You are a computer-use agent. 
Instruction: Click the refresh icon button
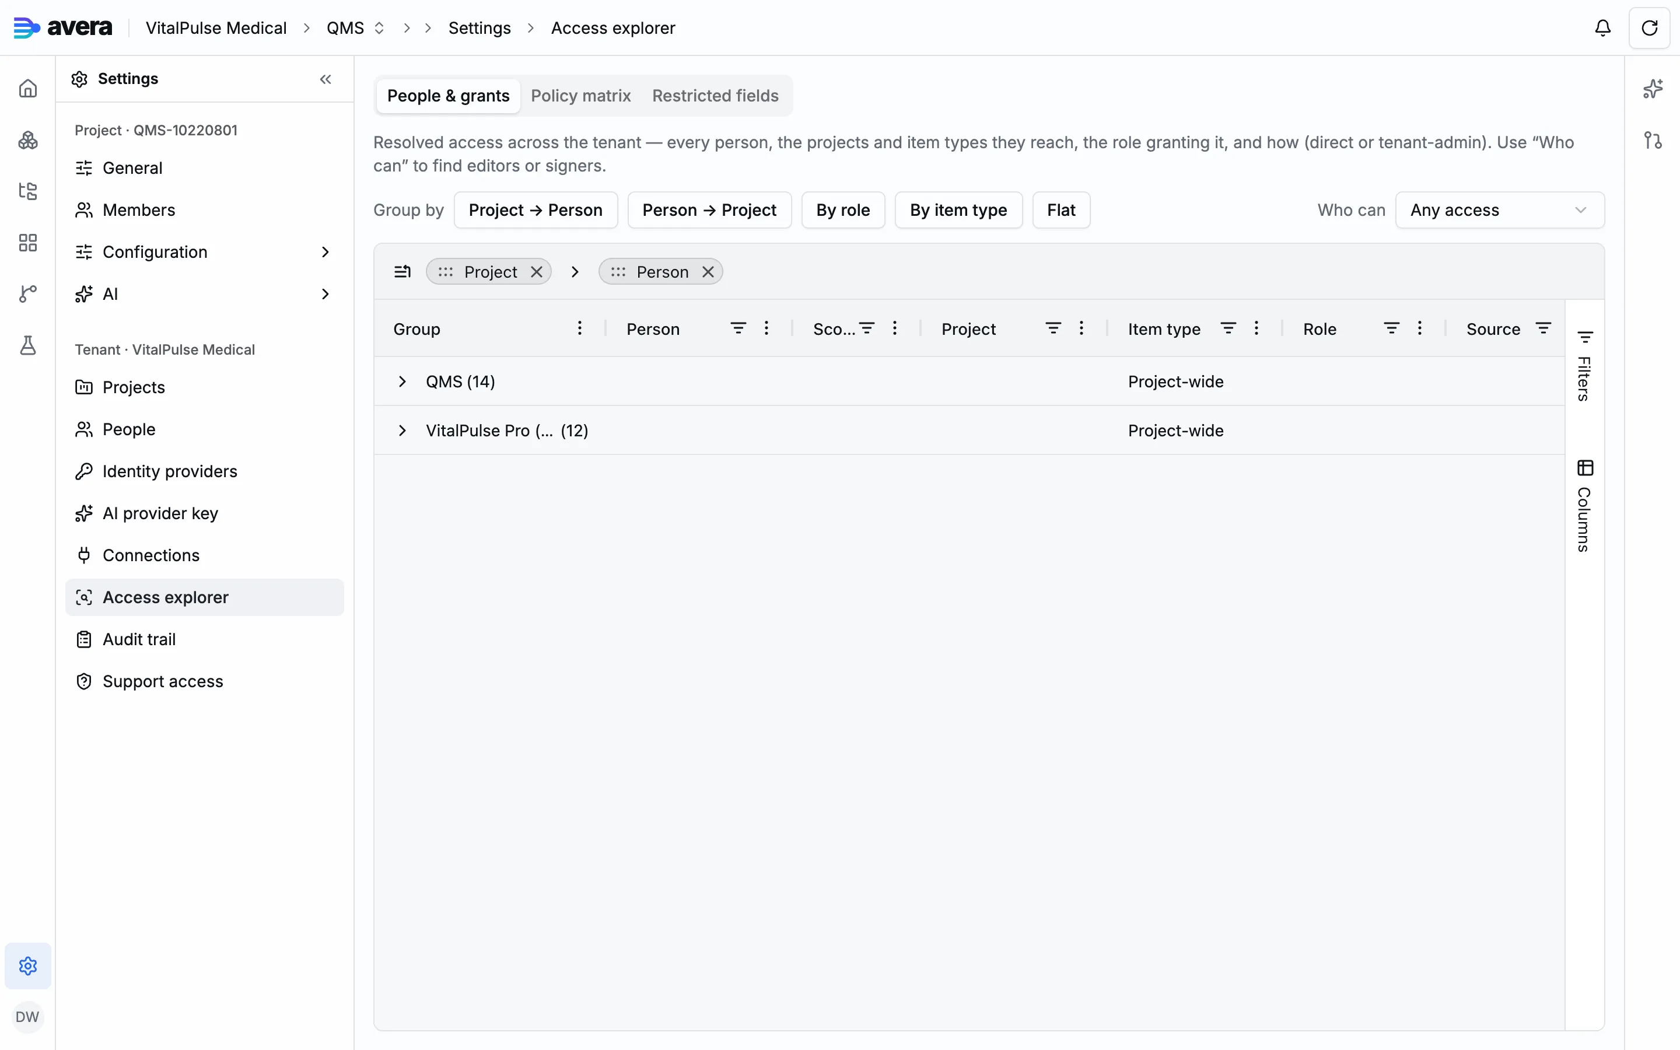coord(1648,28)
